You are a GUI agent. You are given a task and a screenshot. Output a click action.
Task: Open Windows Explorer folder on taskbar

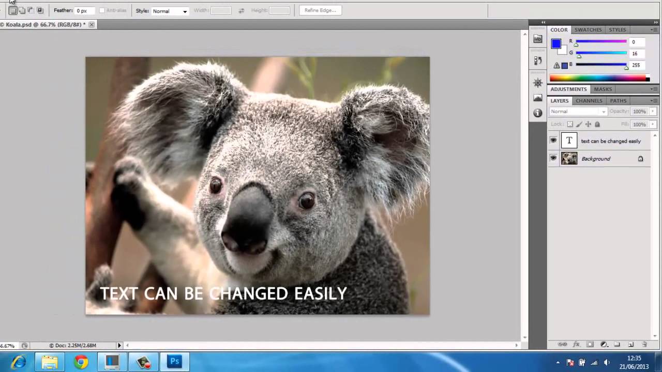click(50, 362)
